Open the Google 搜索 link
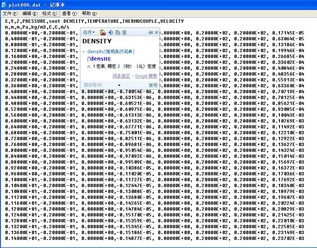The width and height of the screenshot is (317, 248). click(146, 76)
